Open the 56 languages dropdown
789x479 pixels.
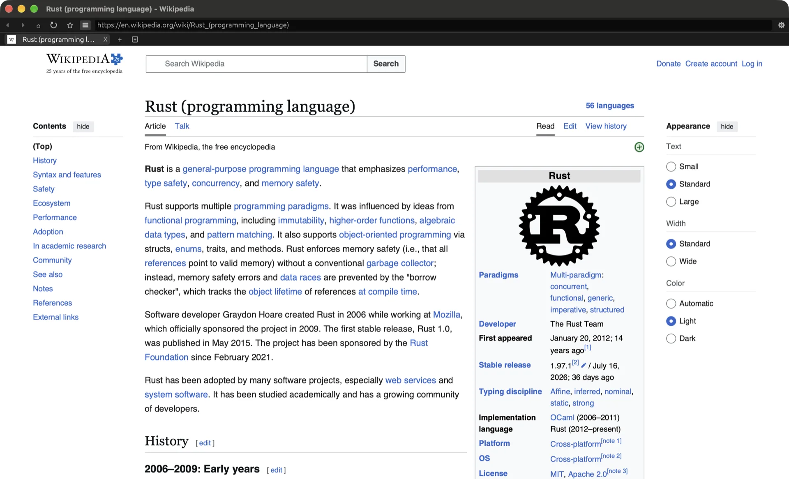(609, 106)
